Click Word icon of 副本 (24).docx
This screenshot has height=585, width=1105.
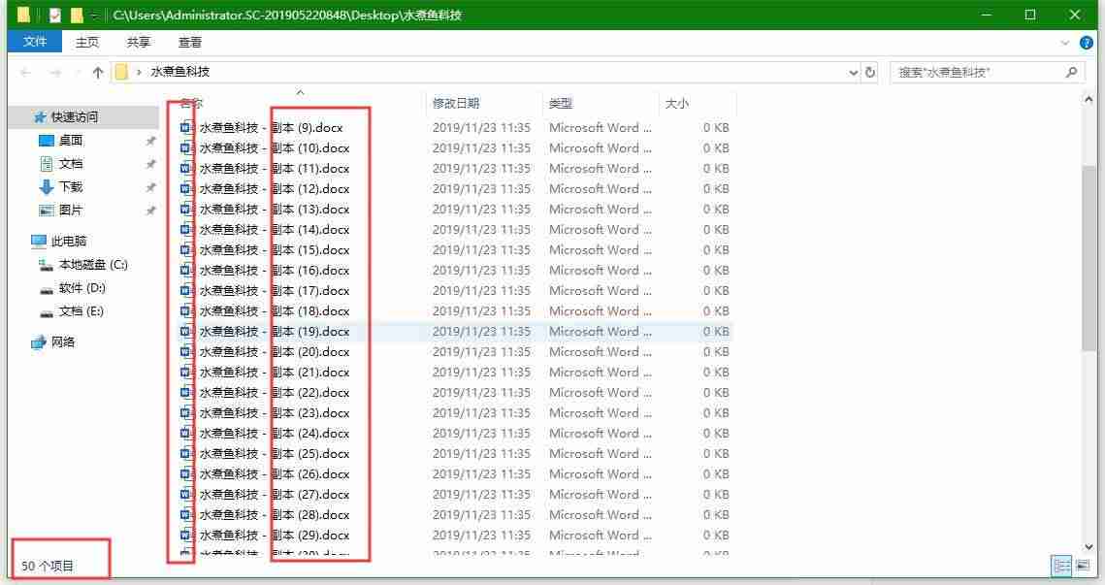186,434
